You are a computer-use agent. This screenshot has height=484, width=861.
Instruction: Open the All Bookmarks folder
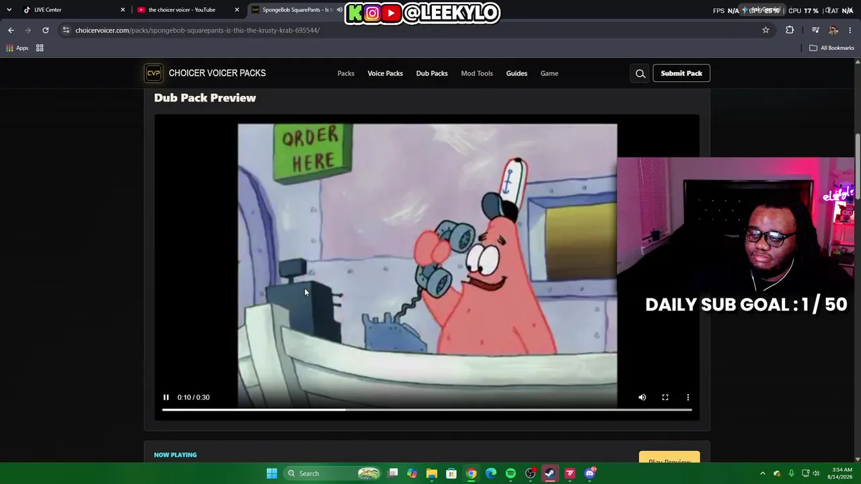(831, 48)
